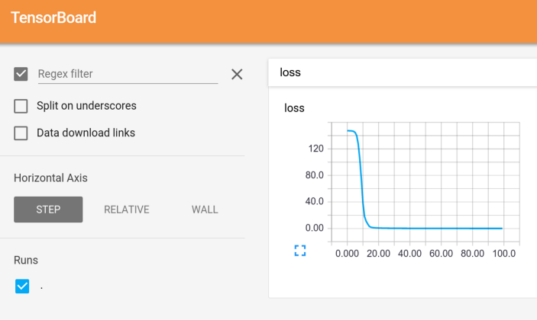Image resolution: width=537 pixels, height=320 pixels.
Task: Switch horizontal axis to WALL
Action: point(205,210)
